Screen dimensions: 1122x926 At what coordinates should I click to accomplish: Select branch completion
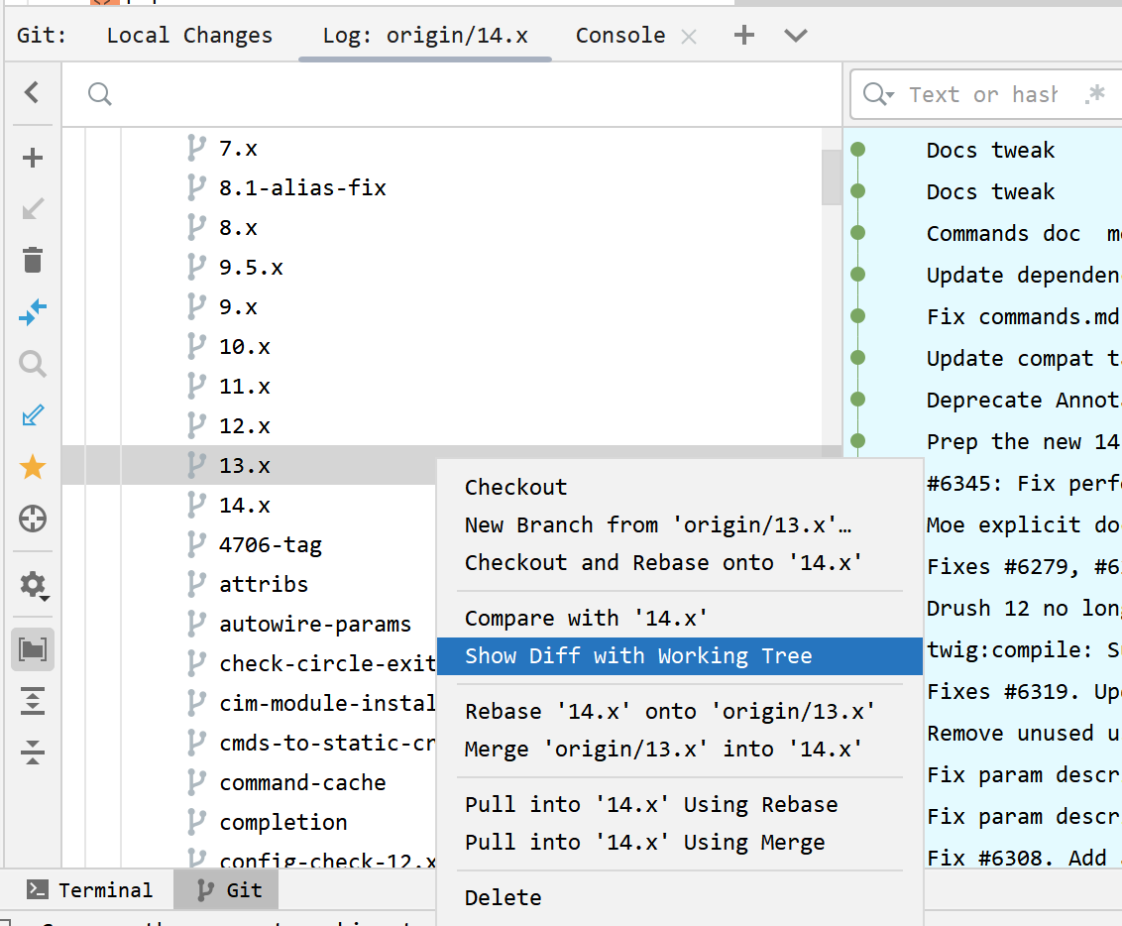282,823
